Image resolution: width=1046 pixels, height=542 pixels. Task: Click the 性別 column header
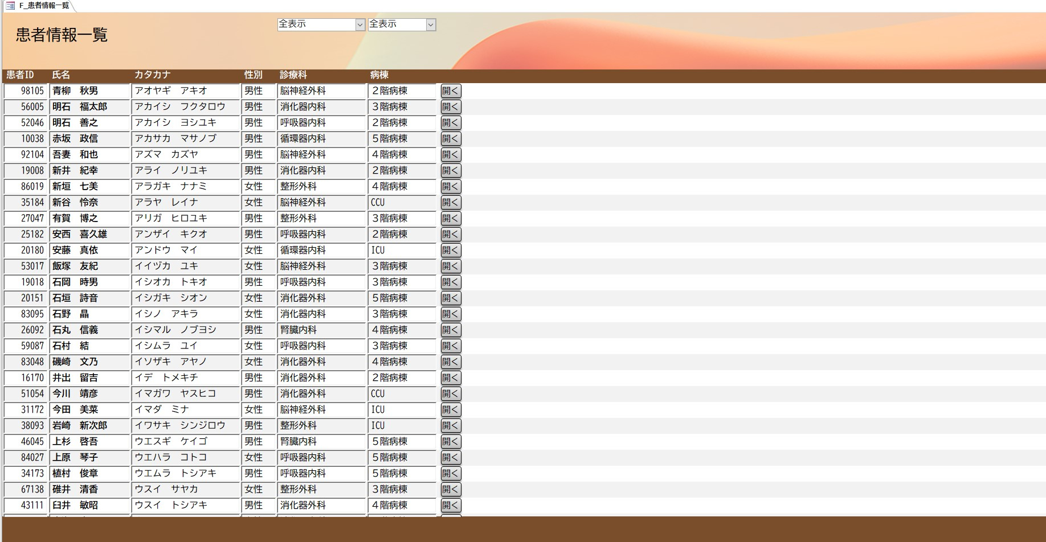pos(254,75)
